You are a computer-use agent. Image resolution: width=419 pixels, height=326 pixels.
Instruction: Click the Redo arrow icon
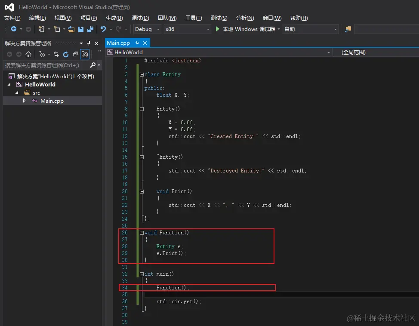pyautogui.click(x=118, y=29)
